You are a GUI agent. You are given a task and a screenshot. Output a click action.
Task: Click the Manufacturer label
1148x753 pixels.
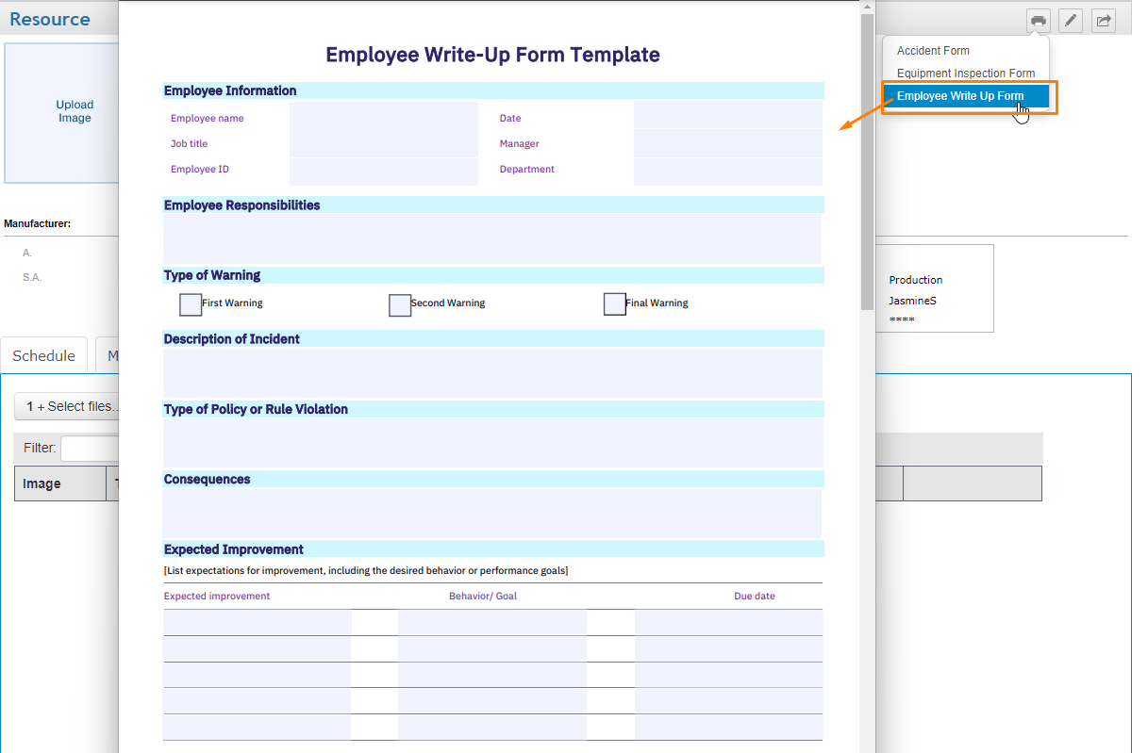(38, 224)
